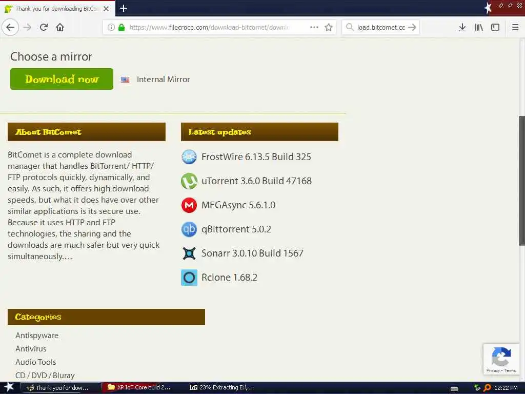This screenshot has height=394, width=525.
Task: Click the vertical page scrollbar thumb
Action: [522, 181]
